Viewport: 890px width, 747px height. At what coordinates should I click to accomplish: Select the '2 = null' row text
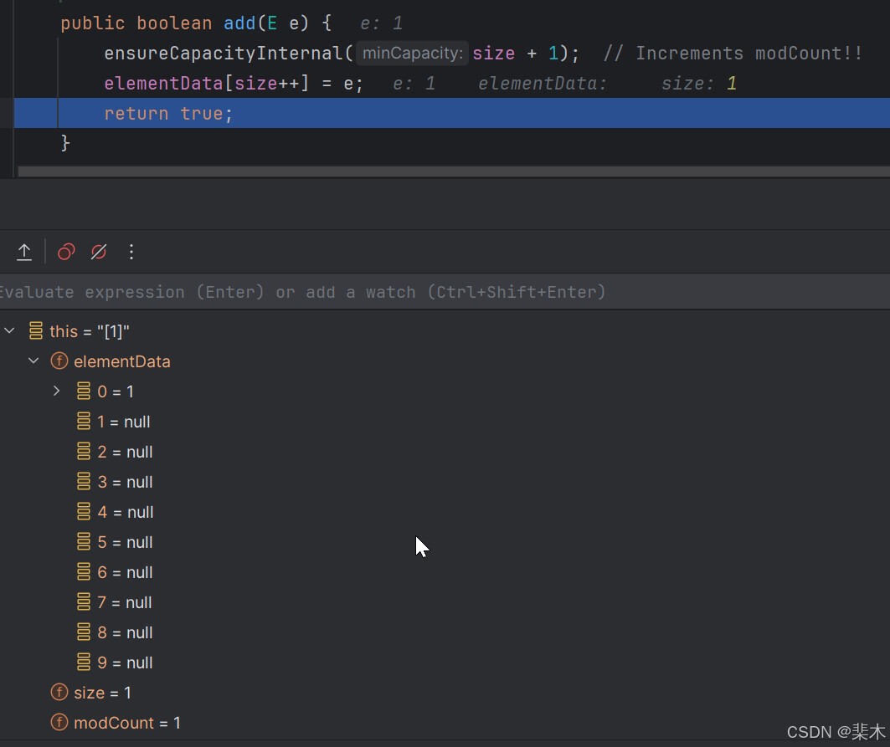click(x=125, y=452)
